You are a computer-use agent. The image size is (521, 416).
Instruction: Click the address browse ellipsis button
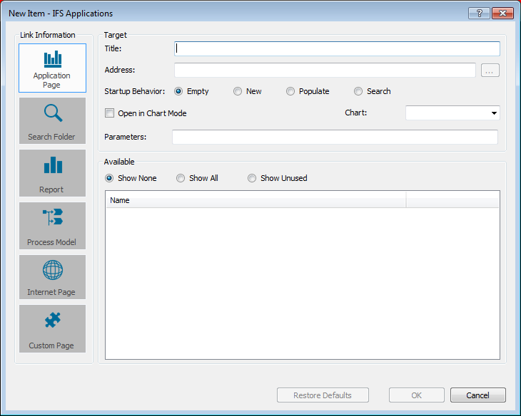(x=490, y=71)
